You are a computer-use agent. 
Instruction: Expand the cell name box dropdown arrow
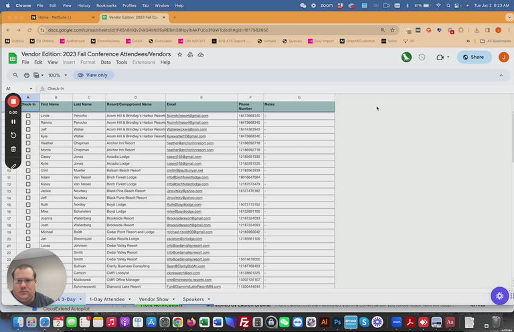coord(31,89)
